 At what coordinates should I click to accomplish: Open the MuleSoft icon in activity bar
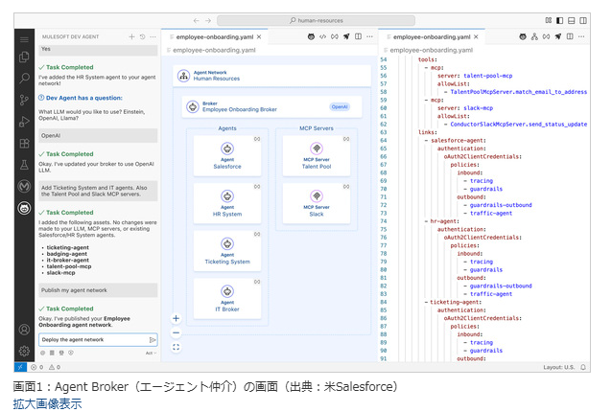pos(24,186)
